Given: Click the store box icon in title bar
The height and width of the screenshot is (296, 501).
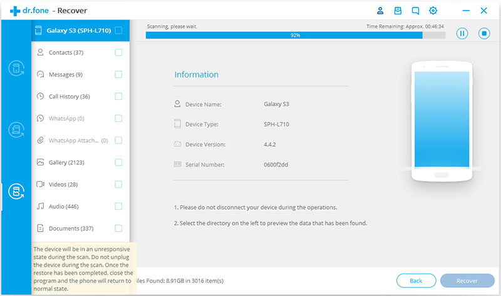Looking at the screenshot, I should click(x=398, y=11).
